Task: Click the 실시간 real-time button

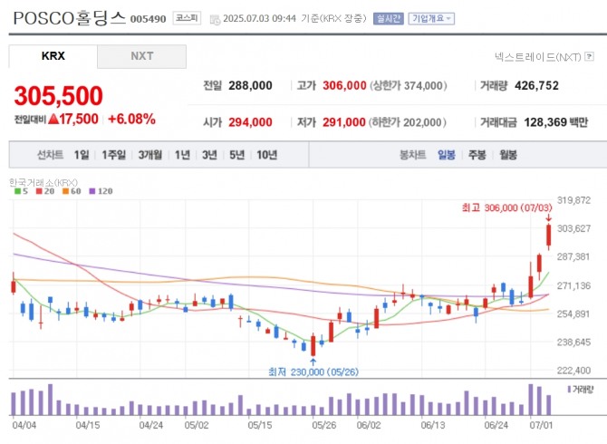Action: coord(389,19)
